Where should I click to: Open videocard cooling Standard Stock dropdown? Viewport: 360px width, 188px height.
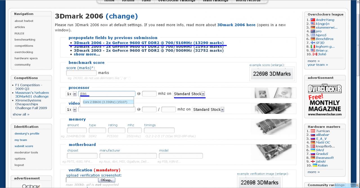point(208,109)
